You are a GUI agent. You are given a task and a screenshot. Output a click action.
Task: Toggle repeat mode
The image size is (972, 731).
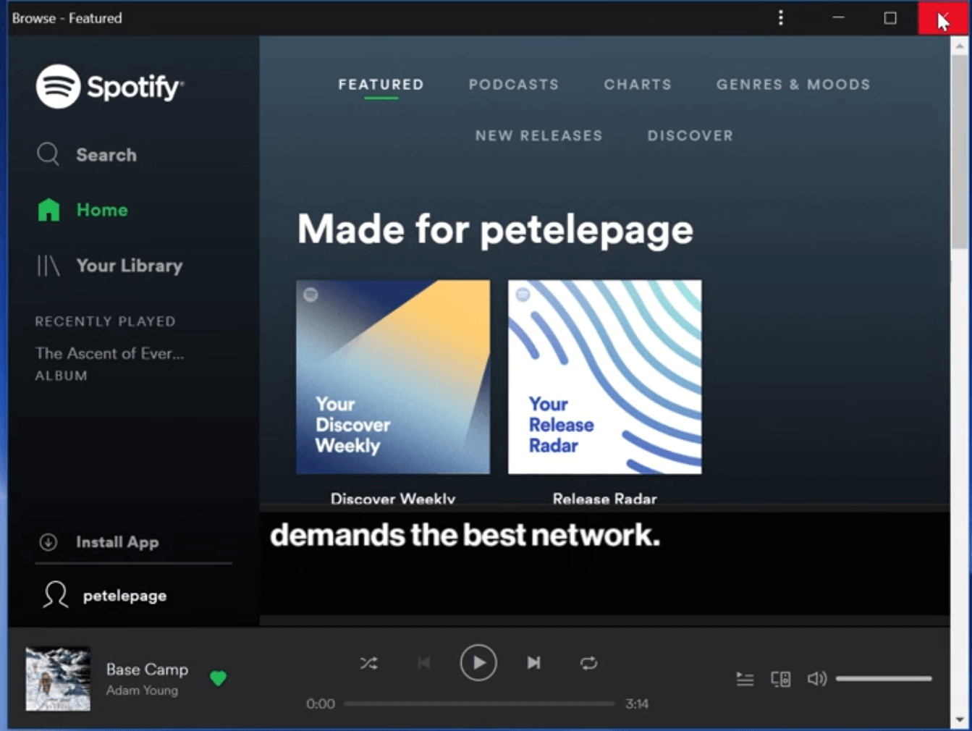click(588, 663)
